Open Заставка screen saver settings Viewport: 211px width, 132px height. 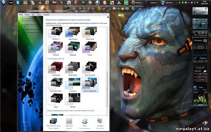(100, 123)
